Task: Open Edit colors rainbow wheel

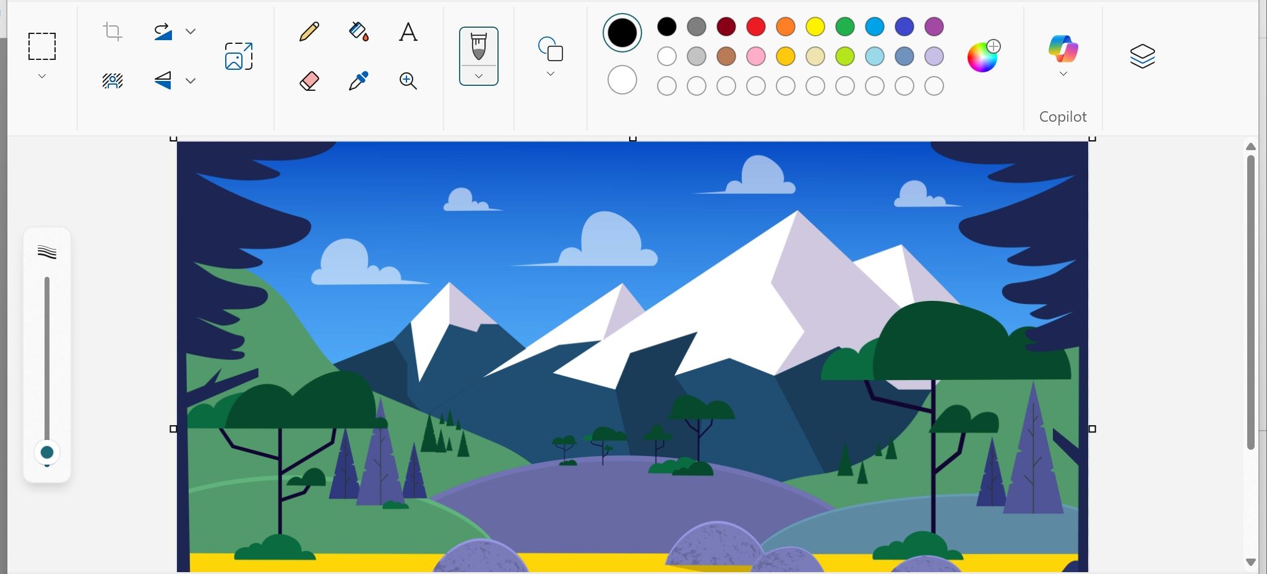Action: [x=984, y=56]
